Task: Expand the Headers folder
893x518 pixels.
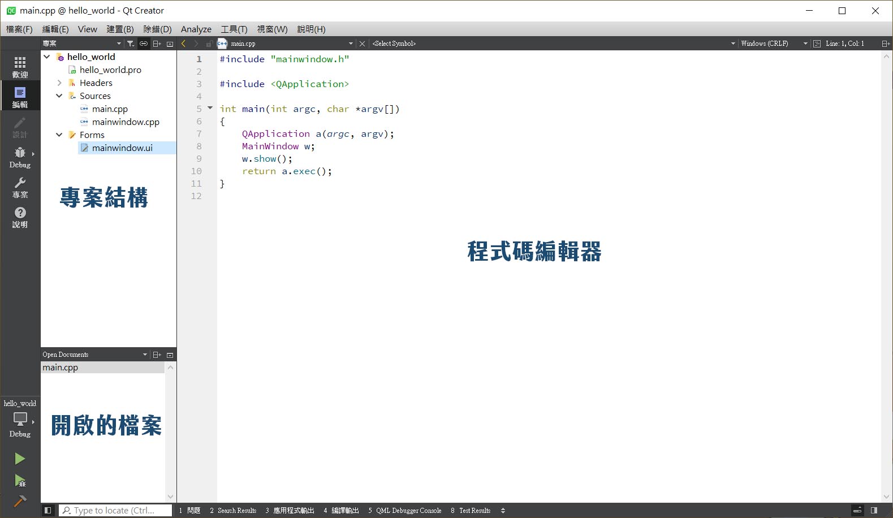Action: [x=59, y=83]
